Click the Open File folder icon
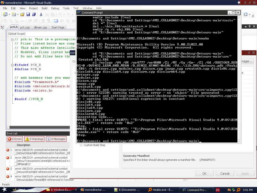 (x=22, y=14)
